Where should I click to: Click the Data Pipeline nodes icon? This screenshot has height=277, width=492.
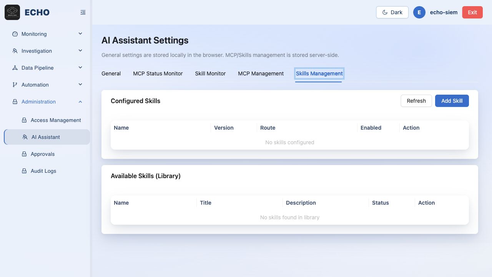[15, 68]
